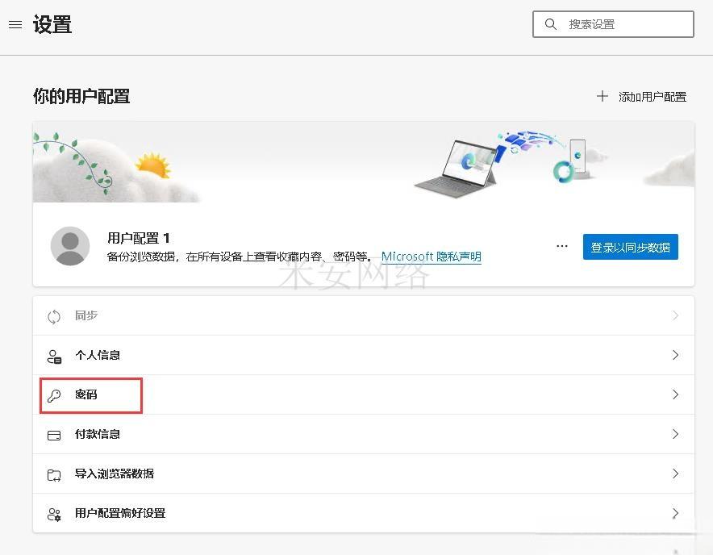Click the password key icon
The height and width of the screenshot is (555, 713).
coord(54,395)
